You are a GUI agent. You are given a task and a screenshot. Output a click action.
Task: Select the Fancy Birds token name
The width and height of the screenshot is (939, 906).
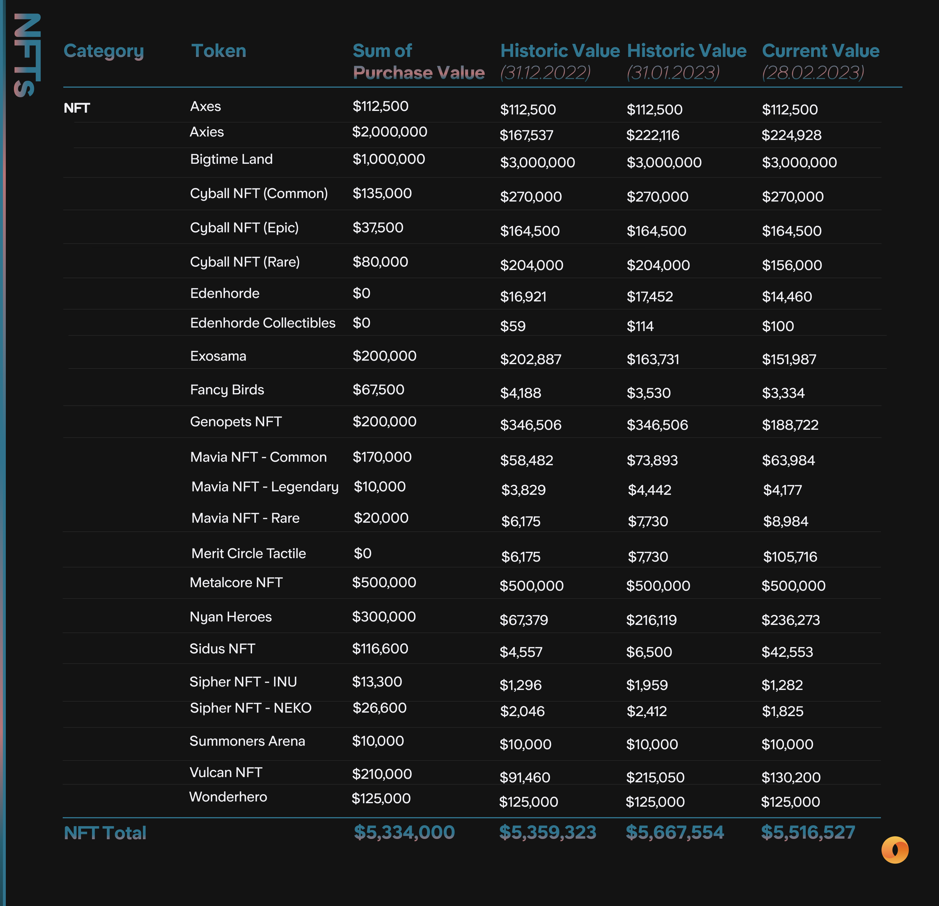226,390
